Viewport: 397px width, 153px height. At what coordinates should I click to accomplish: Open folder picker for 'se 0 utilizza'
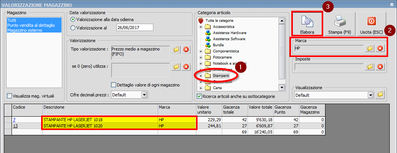pyautogui.click(x=176, y=67)
